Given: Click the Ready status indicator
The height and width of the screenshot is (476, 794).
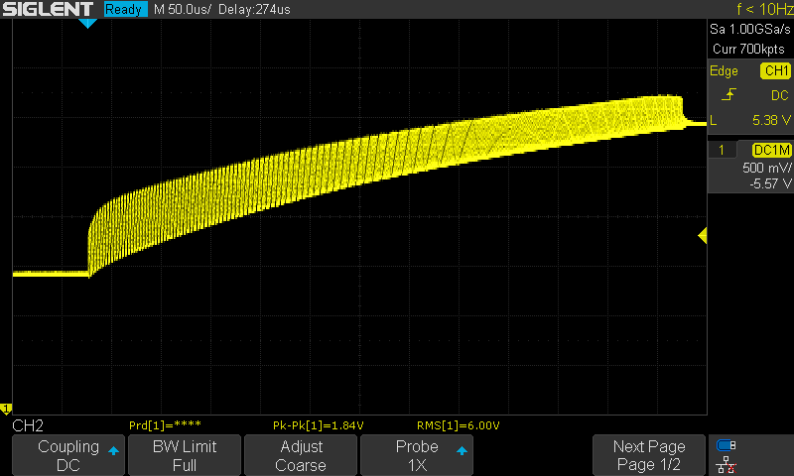Looking at the screenshot, I should pos(124,9).
